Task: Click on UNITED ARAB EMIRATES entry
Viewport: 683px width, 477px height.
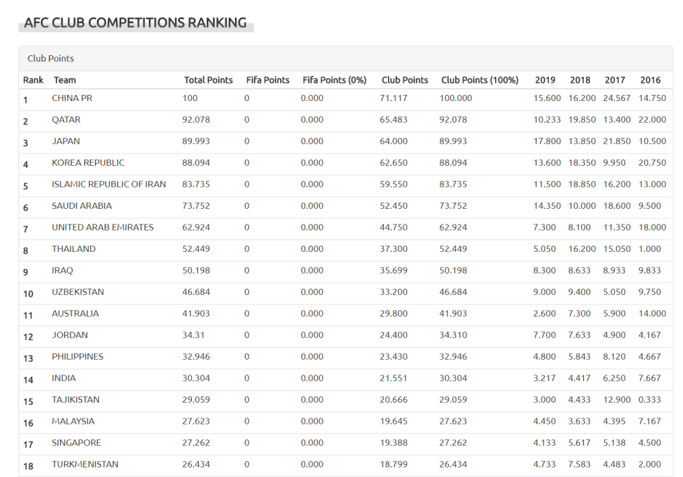Action: [x=102, y=227]
